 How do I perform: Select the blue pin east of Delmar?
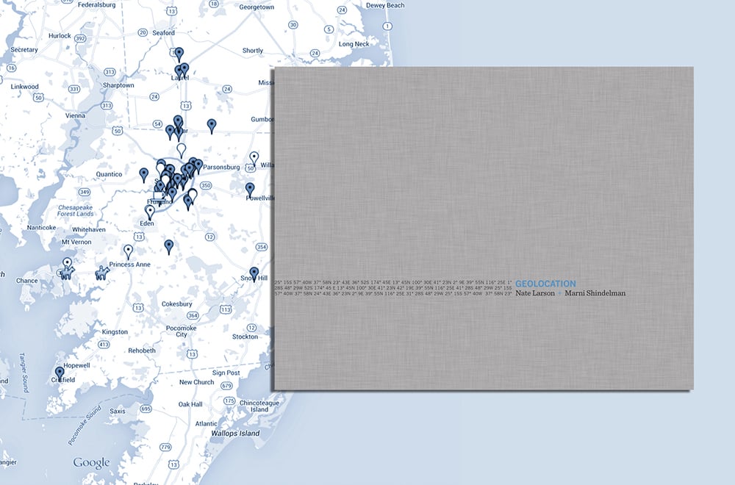click(x=212, y=126)
